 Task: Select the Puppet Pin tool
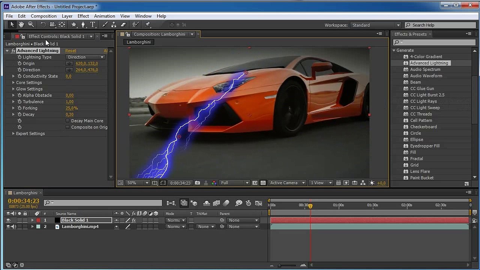147,25
